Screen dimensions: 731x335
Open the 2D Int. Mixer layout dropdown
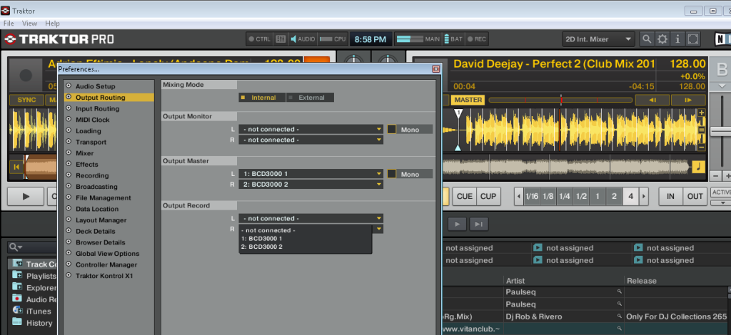(x=599, y=39)
